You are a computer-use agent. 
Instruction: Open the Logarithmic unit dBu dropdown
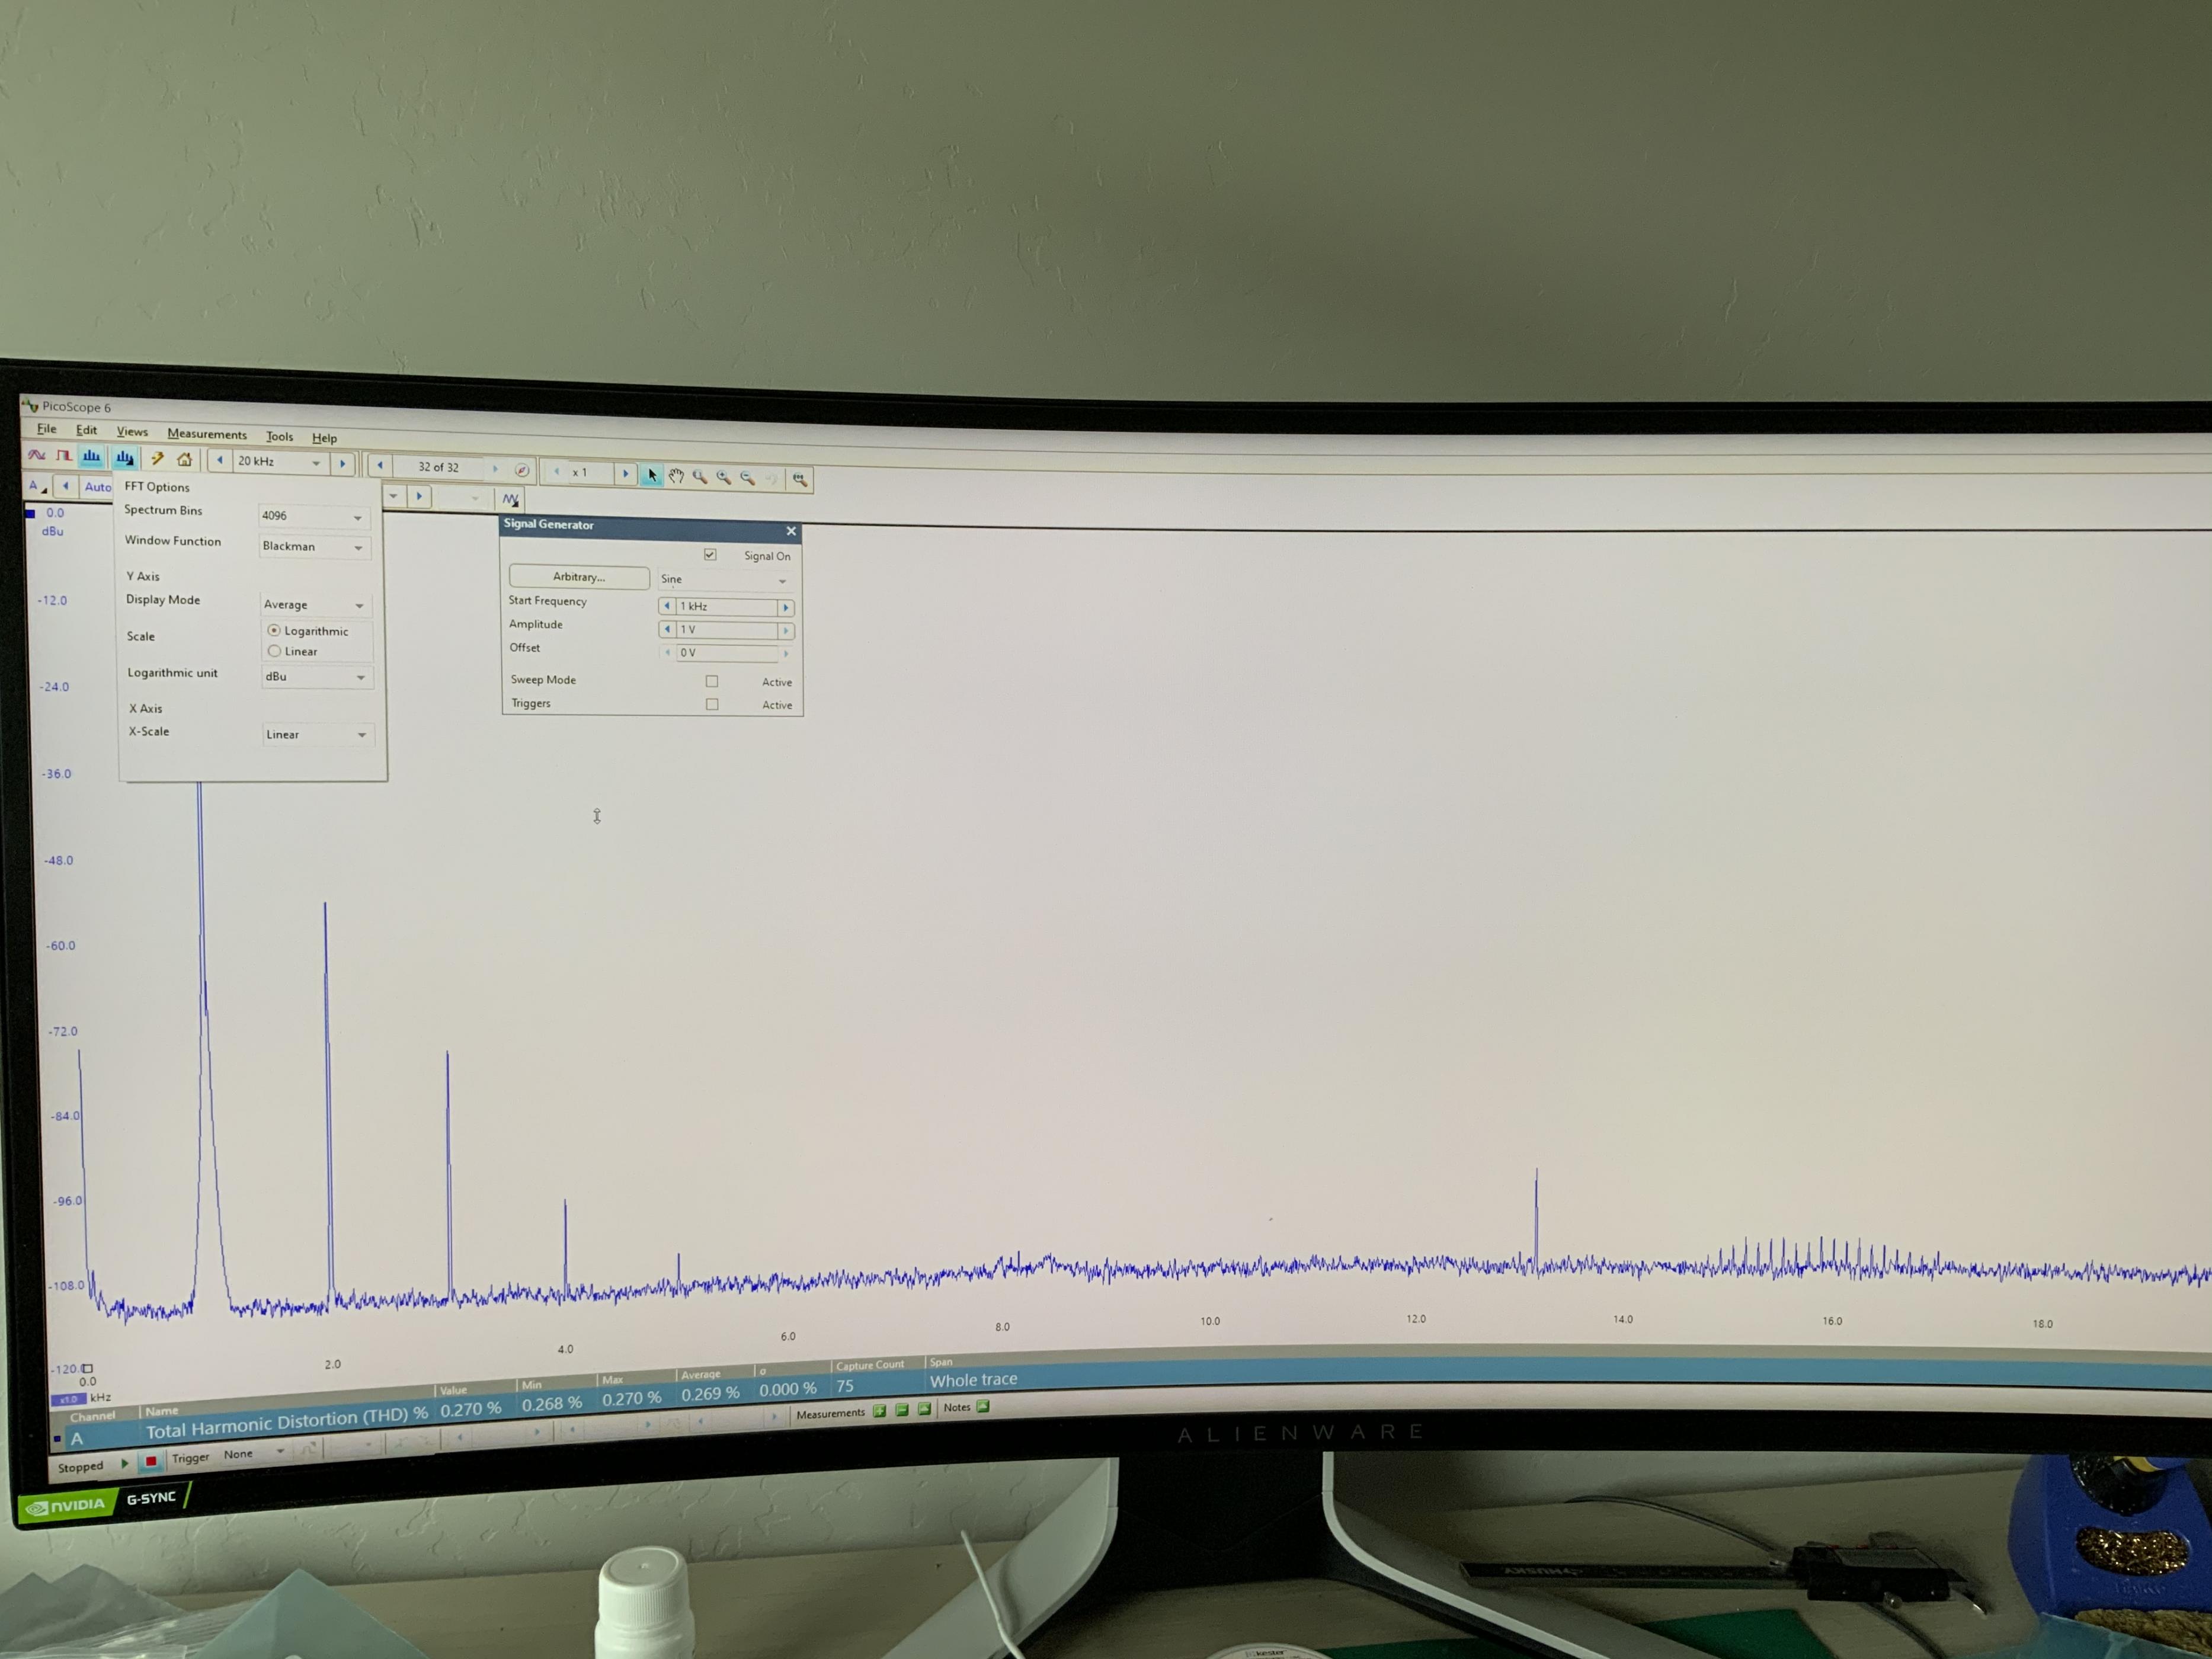[317, 677]
